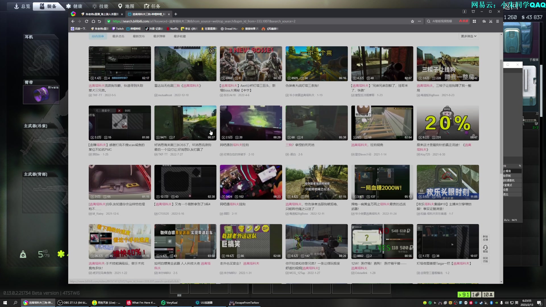Open video title 伪装者大战灯塔三条狗
Screen dimensions: 546x307
[x=302, y=86]
